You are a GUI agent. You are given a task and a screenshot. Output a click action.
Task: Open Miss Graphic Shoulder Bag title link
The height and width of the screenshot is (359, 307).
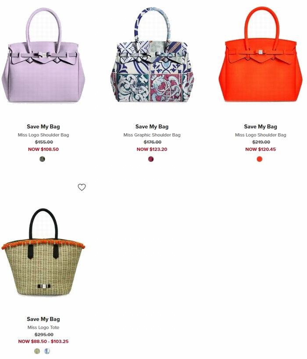pyautogui.click(x=152, y=135)
